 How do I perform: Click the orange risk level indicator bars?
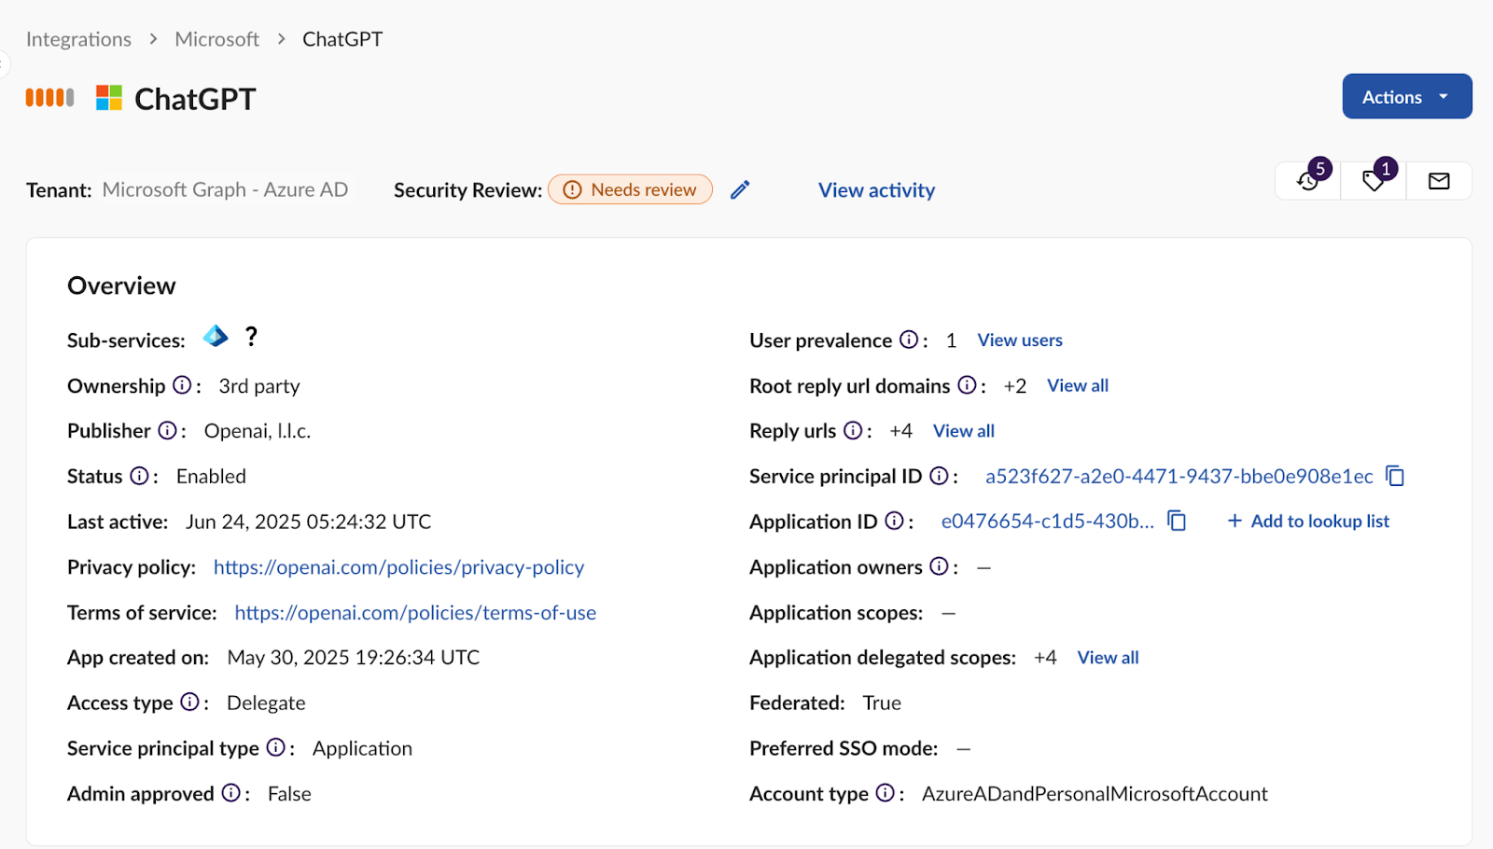pos(49,98)
